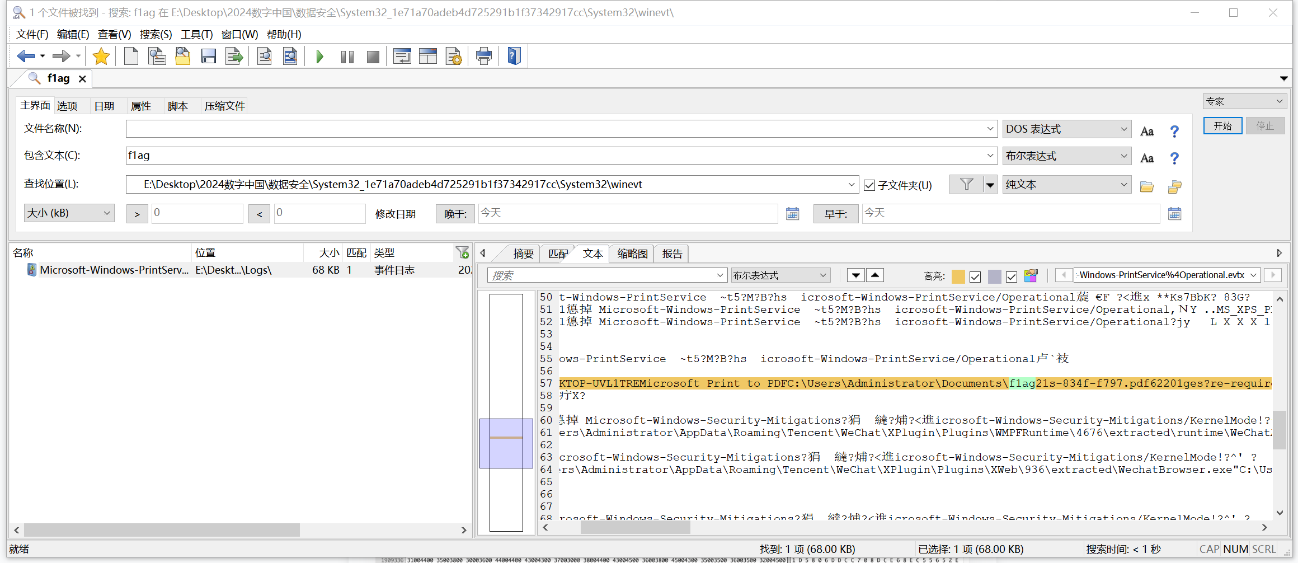Open help book icon in toolbar

pos(514,56)
